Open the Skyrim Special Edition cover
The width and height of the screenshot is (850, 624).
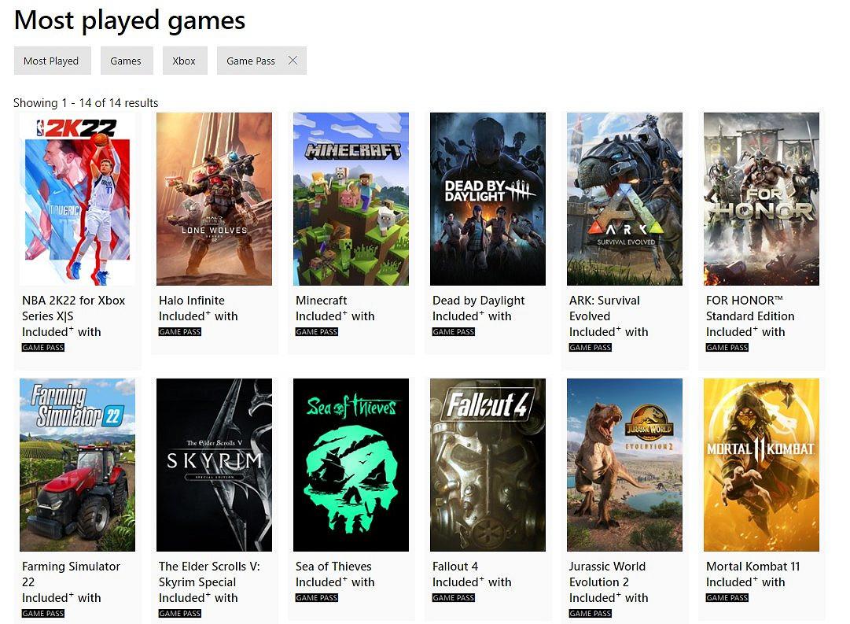click(214, 464)
